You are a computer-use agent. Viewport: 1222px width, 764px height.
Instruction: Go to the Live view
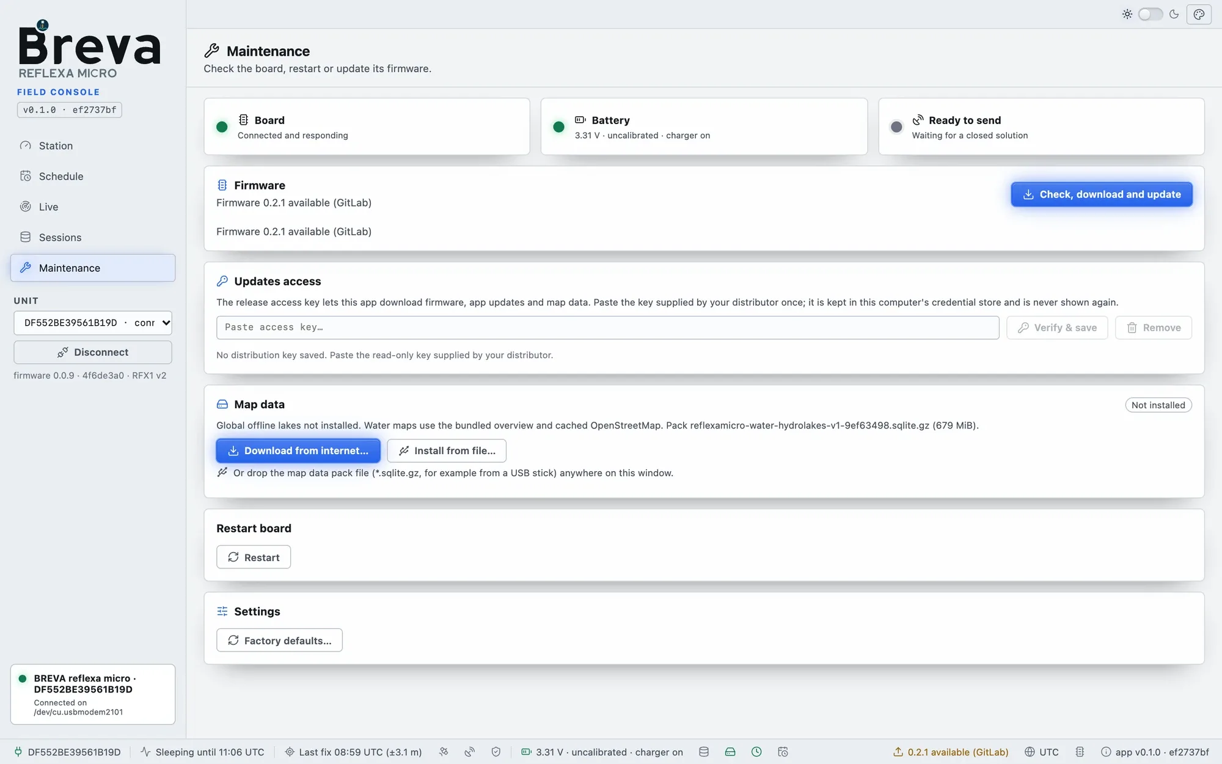coord(93,207)
